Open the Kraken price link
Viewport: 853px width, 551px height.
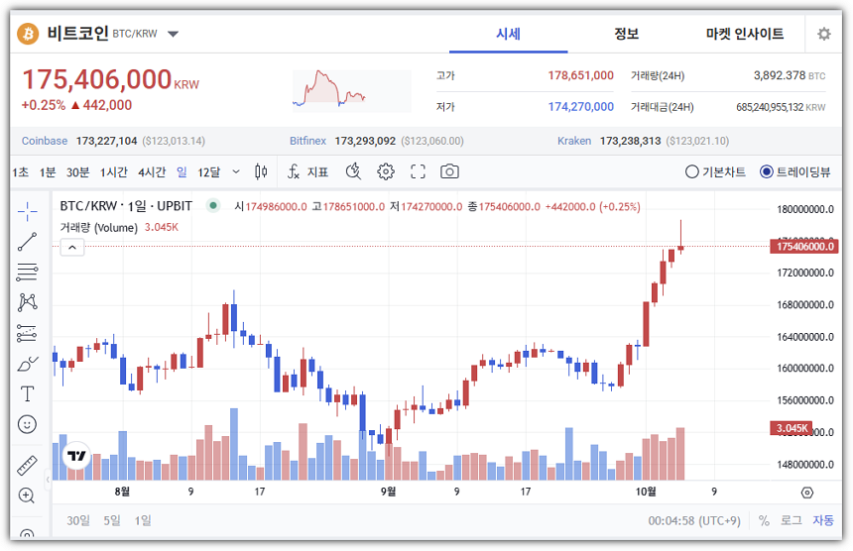(574, 141)
